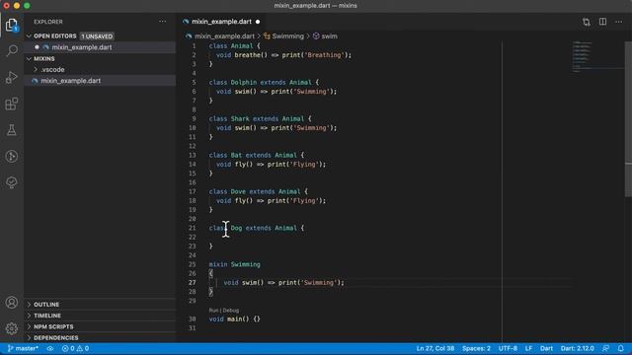Viewport: 632px width, 355px height.
Task: Click the Explorer panel more actions ellipsis
Action: tap(162, 22)
